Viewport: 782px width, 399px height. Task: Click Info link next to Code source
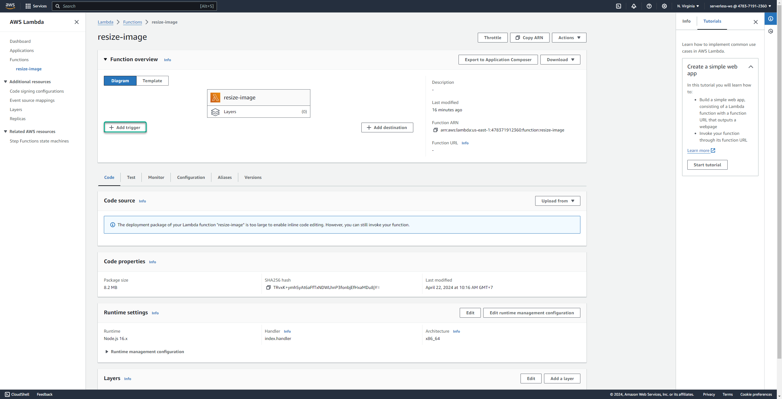pos(142,201)
